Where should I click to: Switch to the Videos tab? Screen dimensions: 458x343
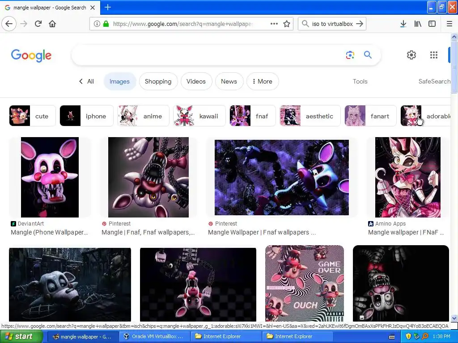point(196,81)
